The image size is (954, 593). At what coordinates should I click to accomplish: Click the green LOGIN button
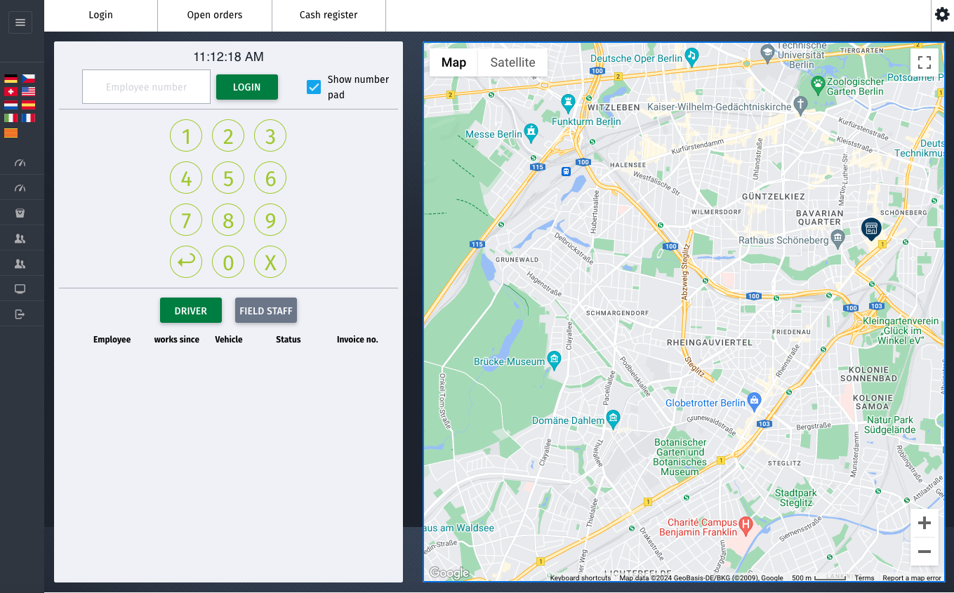point(247,87)
